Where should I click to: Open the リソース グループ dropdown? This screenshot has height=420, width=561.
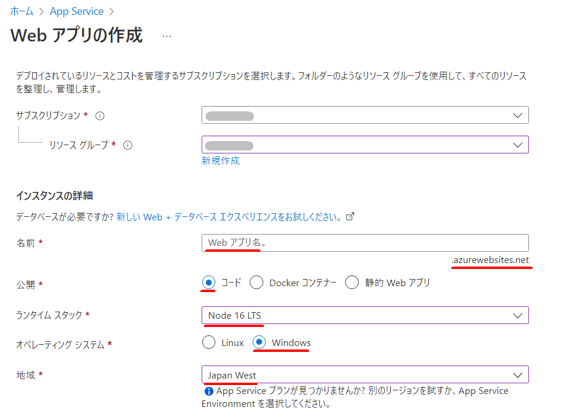point(365,145)
